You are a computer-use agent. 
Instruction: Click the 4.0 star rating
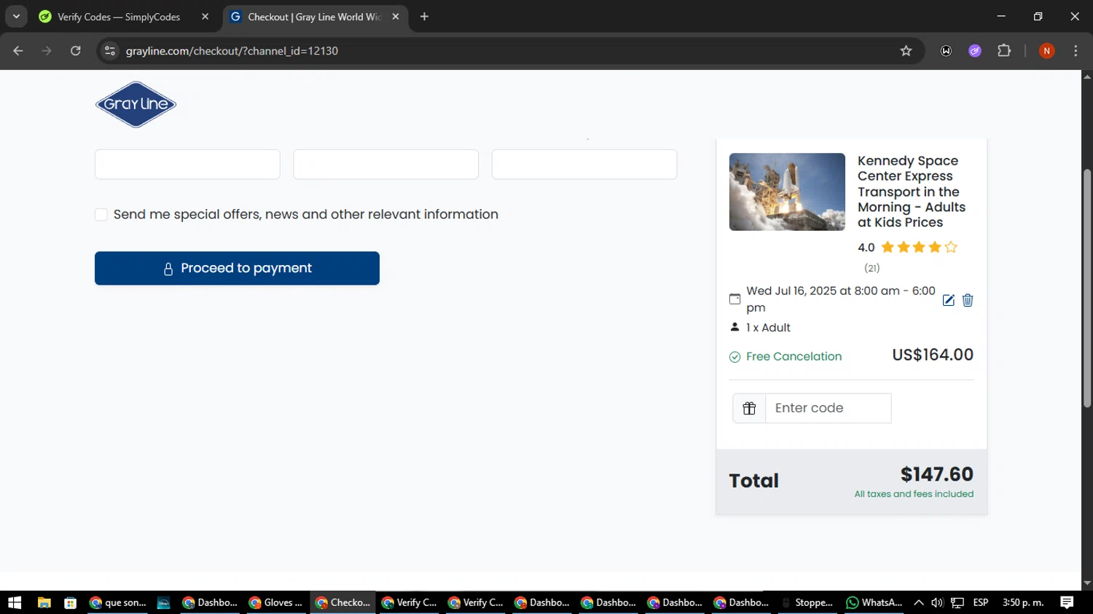[908, 248]
